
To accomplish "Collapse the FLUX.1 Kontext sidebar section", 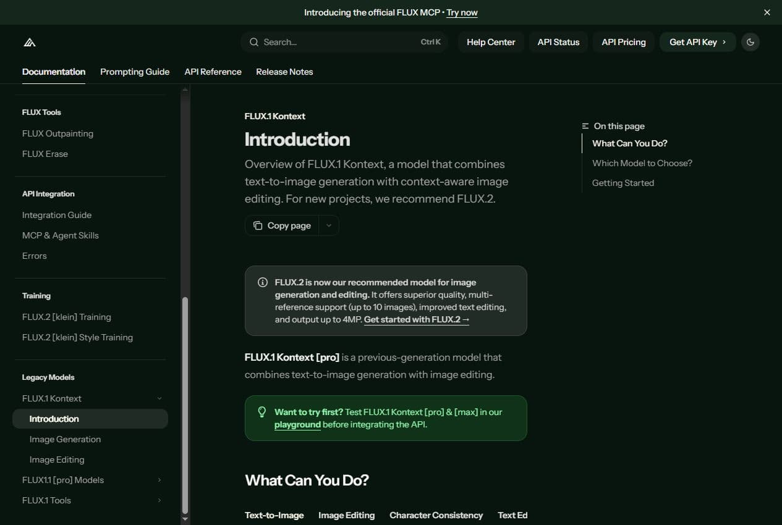I will point(90,398).
